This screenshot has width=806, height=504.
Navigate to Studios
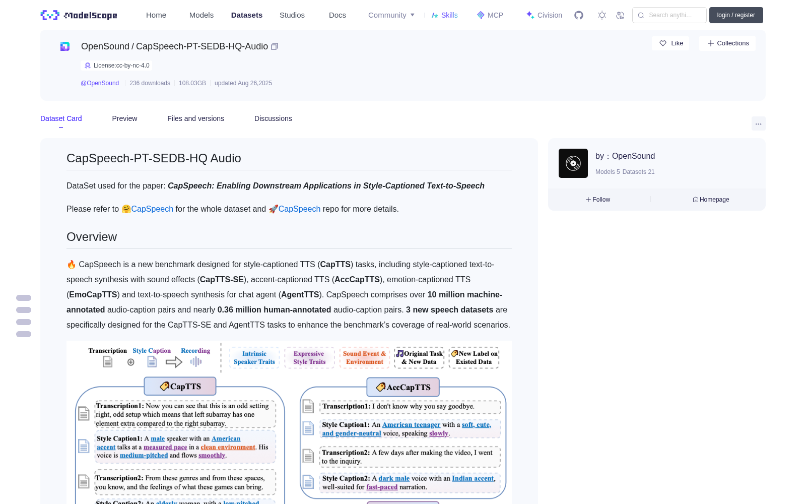click(292, 15)
